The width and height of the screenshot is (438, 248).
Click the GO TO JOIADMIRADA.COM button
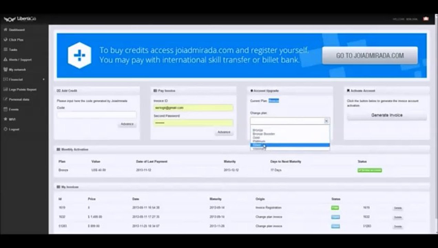click(x=370, y=55)
